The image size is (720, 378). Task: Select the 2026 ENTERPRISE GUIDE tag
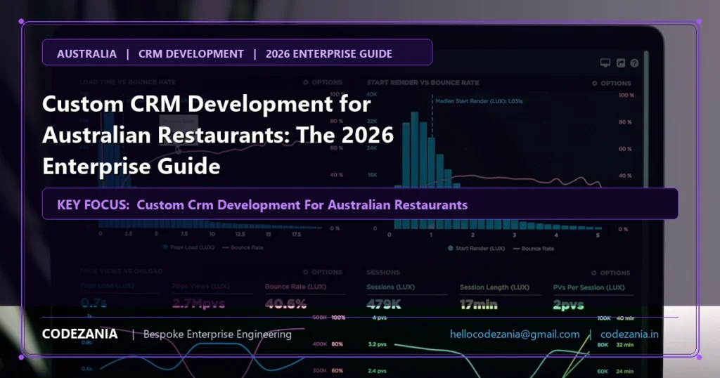329,53
